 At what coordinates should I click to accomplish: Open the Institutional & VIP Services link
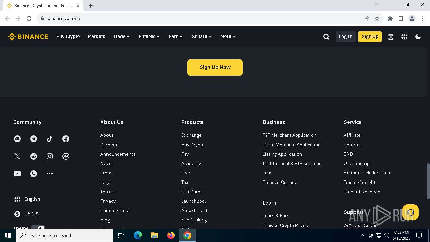(292, 163)
